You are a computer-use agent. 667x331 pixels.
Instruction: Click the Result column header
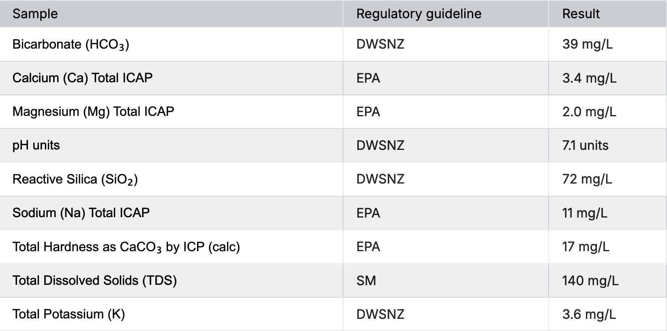pos(581,14)
